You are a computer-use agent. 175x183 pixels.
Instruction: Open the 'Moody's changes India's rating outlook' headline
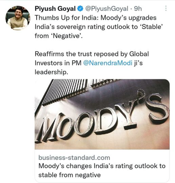point(102,170)
